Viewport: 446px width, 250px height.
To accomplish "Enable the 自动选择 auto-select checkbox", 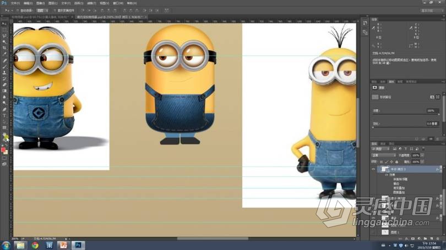I will (x=18, y=10).
